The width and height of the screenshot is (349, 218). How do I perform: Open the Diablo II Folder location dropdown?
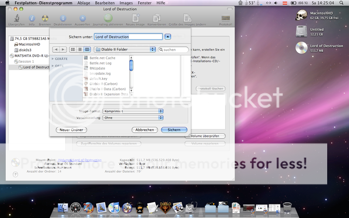[x=125, y=50]
